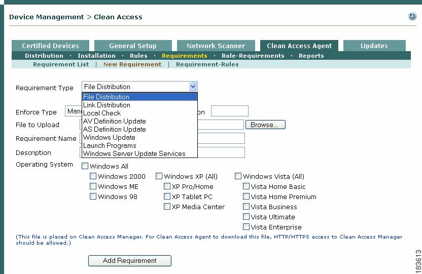This screenshot has height=274, width=422.
Task: Click the refresh icon at top right
Action: click(x=412, y=16)
